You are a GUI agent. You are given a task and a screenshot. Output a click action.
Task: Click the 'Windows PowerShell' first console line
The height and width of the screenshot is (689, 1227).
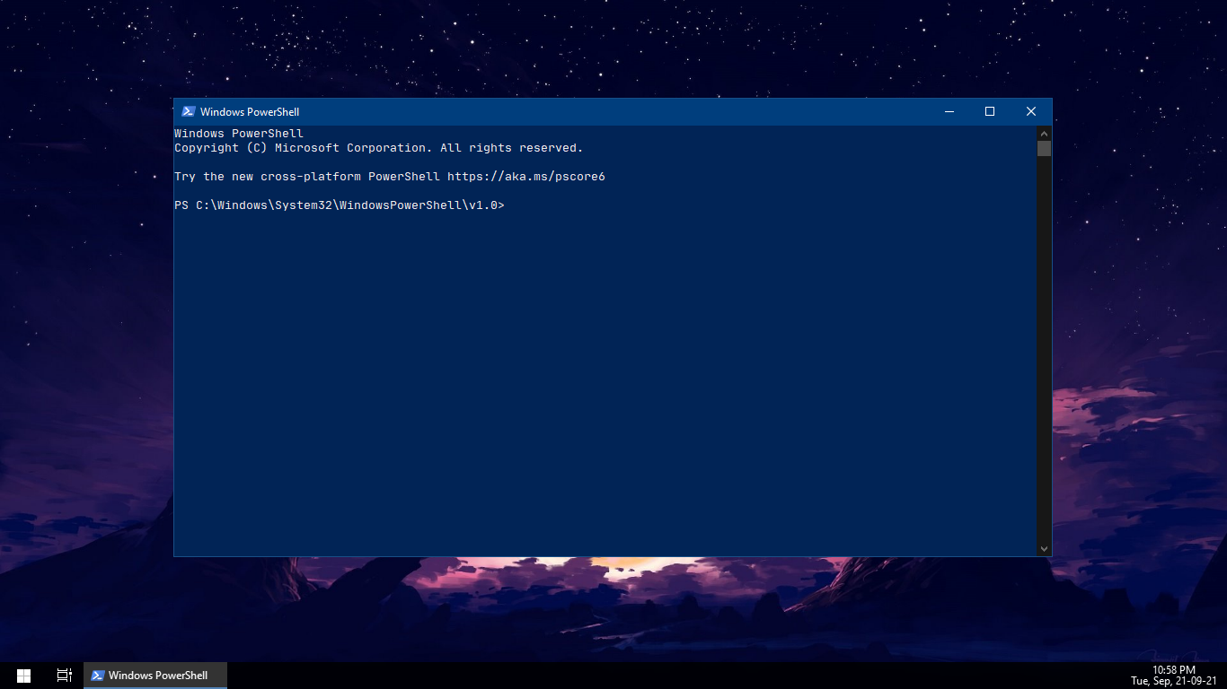(239, 134)
